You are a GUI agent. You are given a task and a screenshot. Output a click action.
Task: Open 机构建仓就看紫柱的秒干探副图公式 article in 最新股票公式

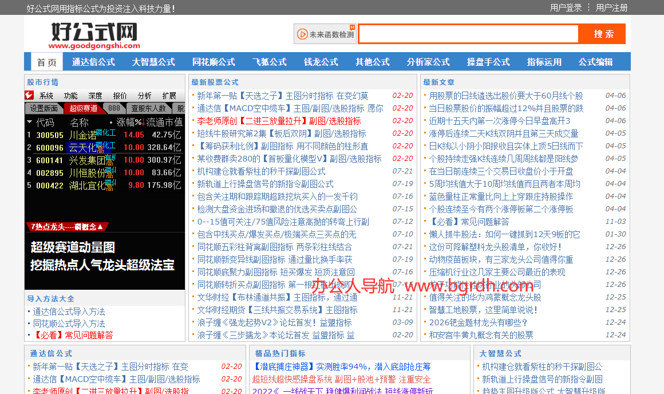(261, 172)
